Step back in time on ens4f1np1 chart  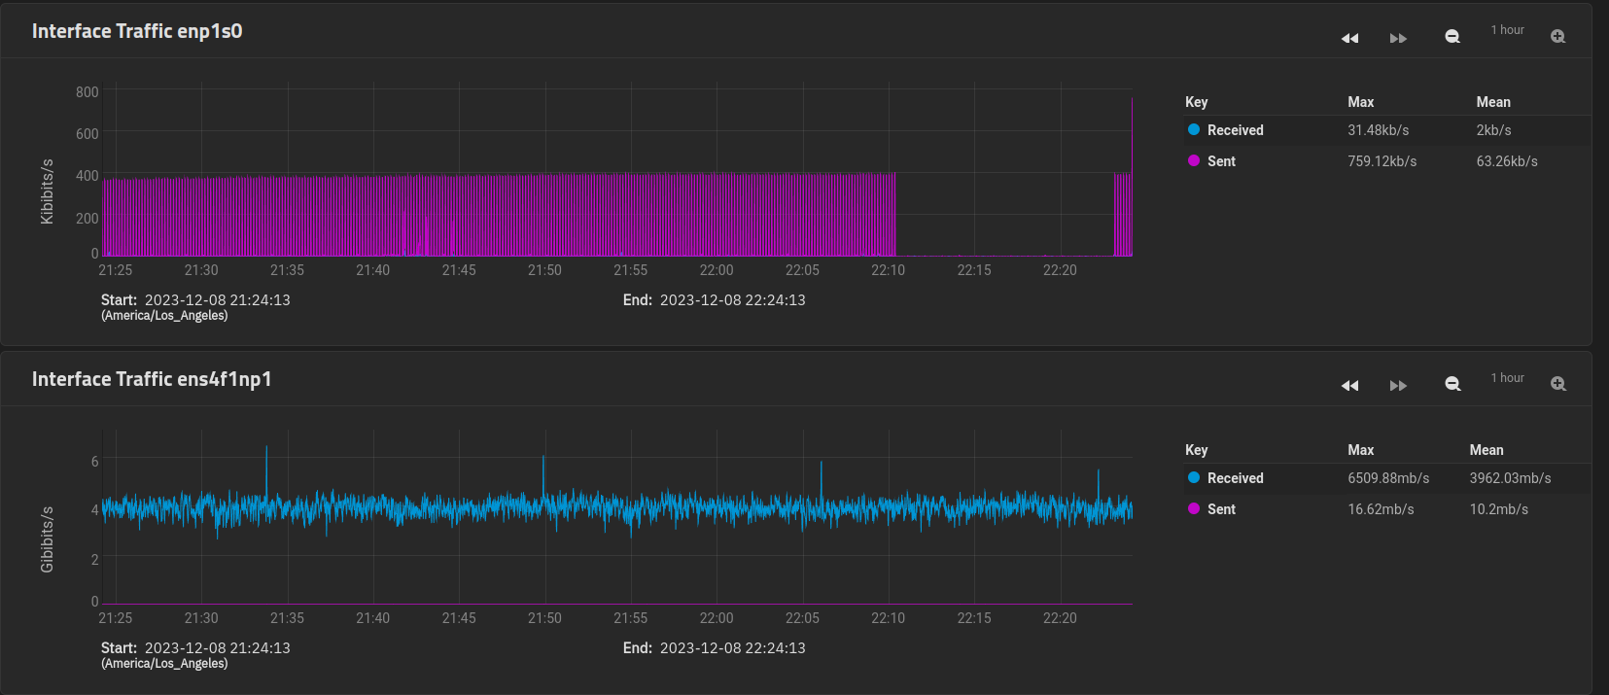(1349, 386)
